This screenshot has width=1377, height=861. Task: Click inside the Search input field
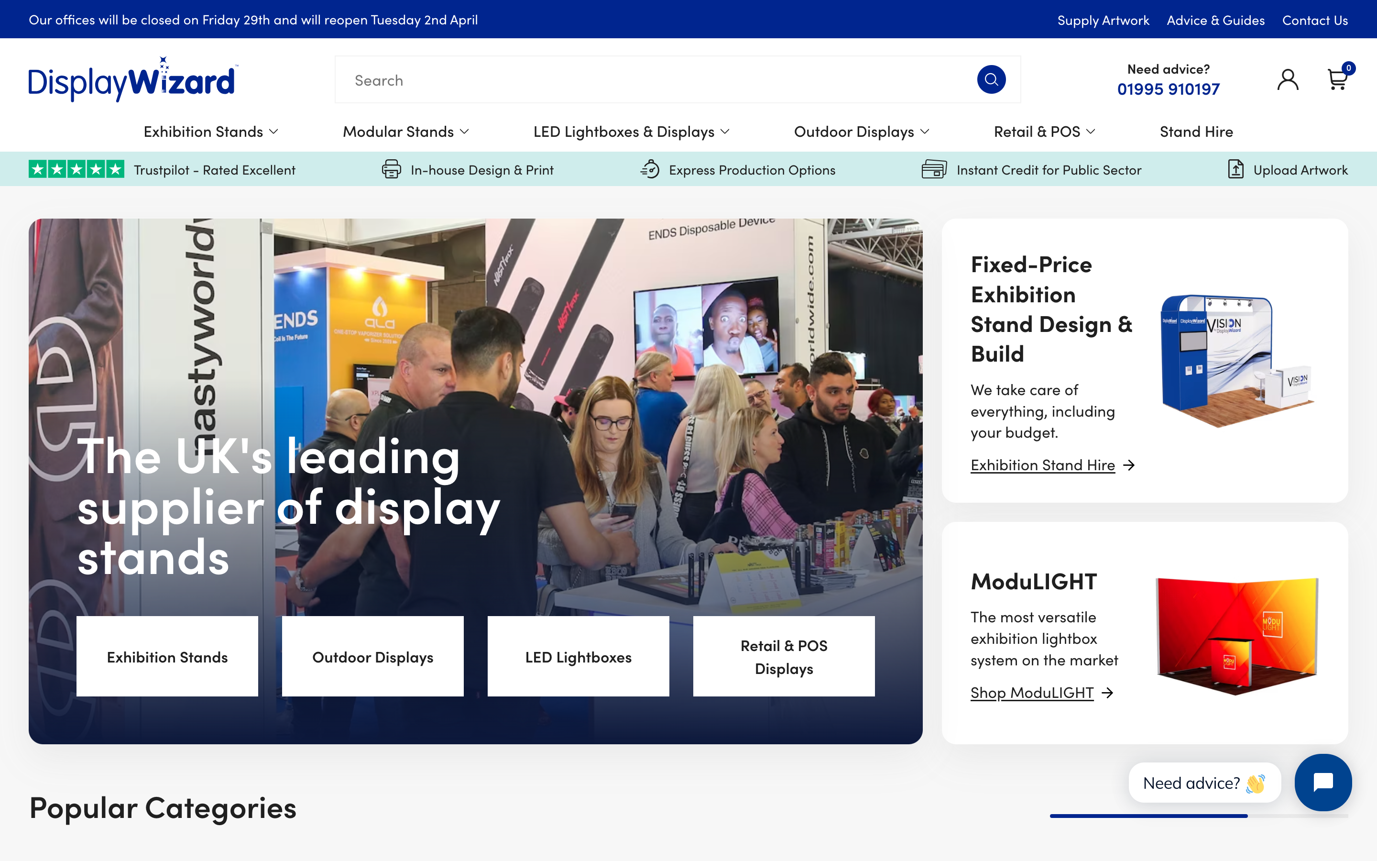pos(626,79)
